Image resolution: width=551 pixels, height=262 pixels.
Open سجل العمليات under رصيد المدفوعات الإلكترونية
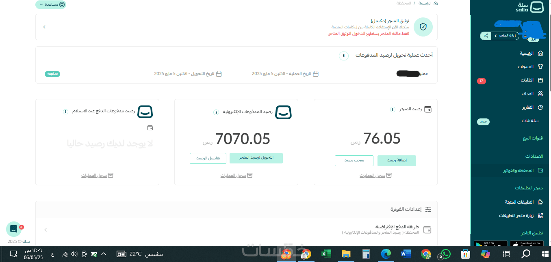(236, 176)
